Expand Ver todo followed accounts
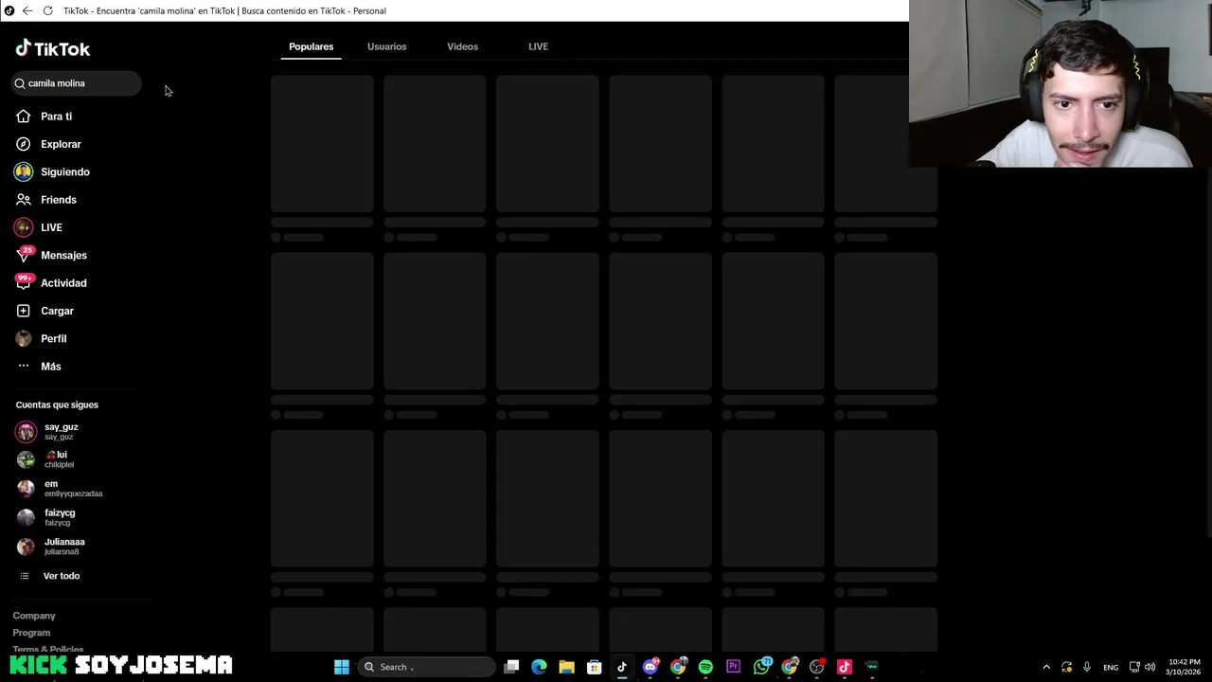Viewport: 1212px width, 682px height. tap(49, 576)
